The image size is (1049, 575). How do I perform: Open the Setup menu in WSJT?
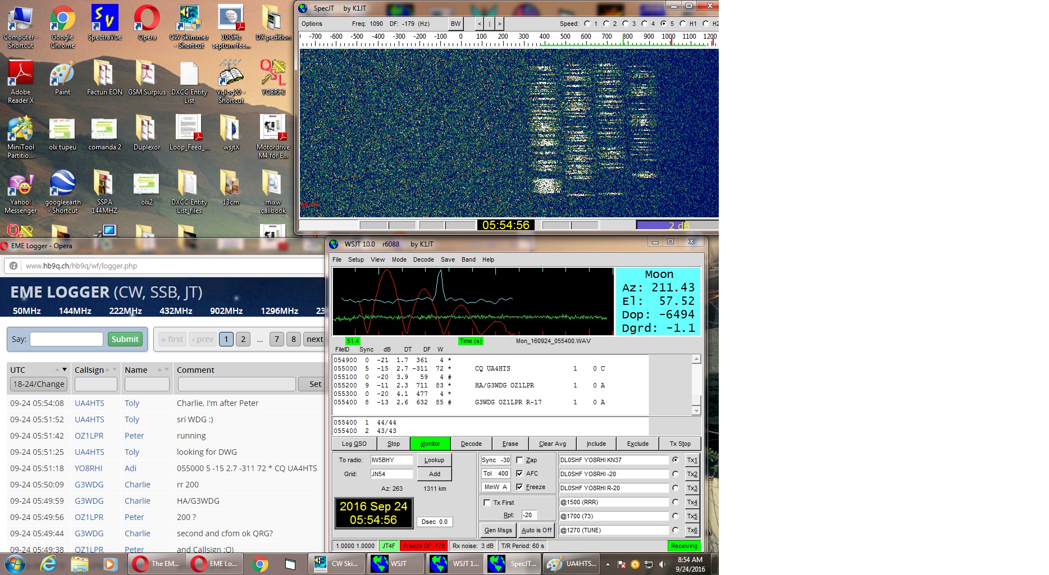(x=355, y=259)
